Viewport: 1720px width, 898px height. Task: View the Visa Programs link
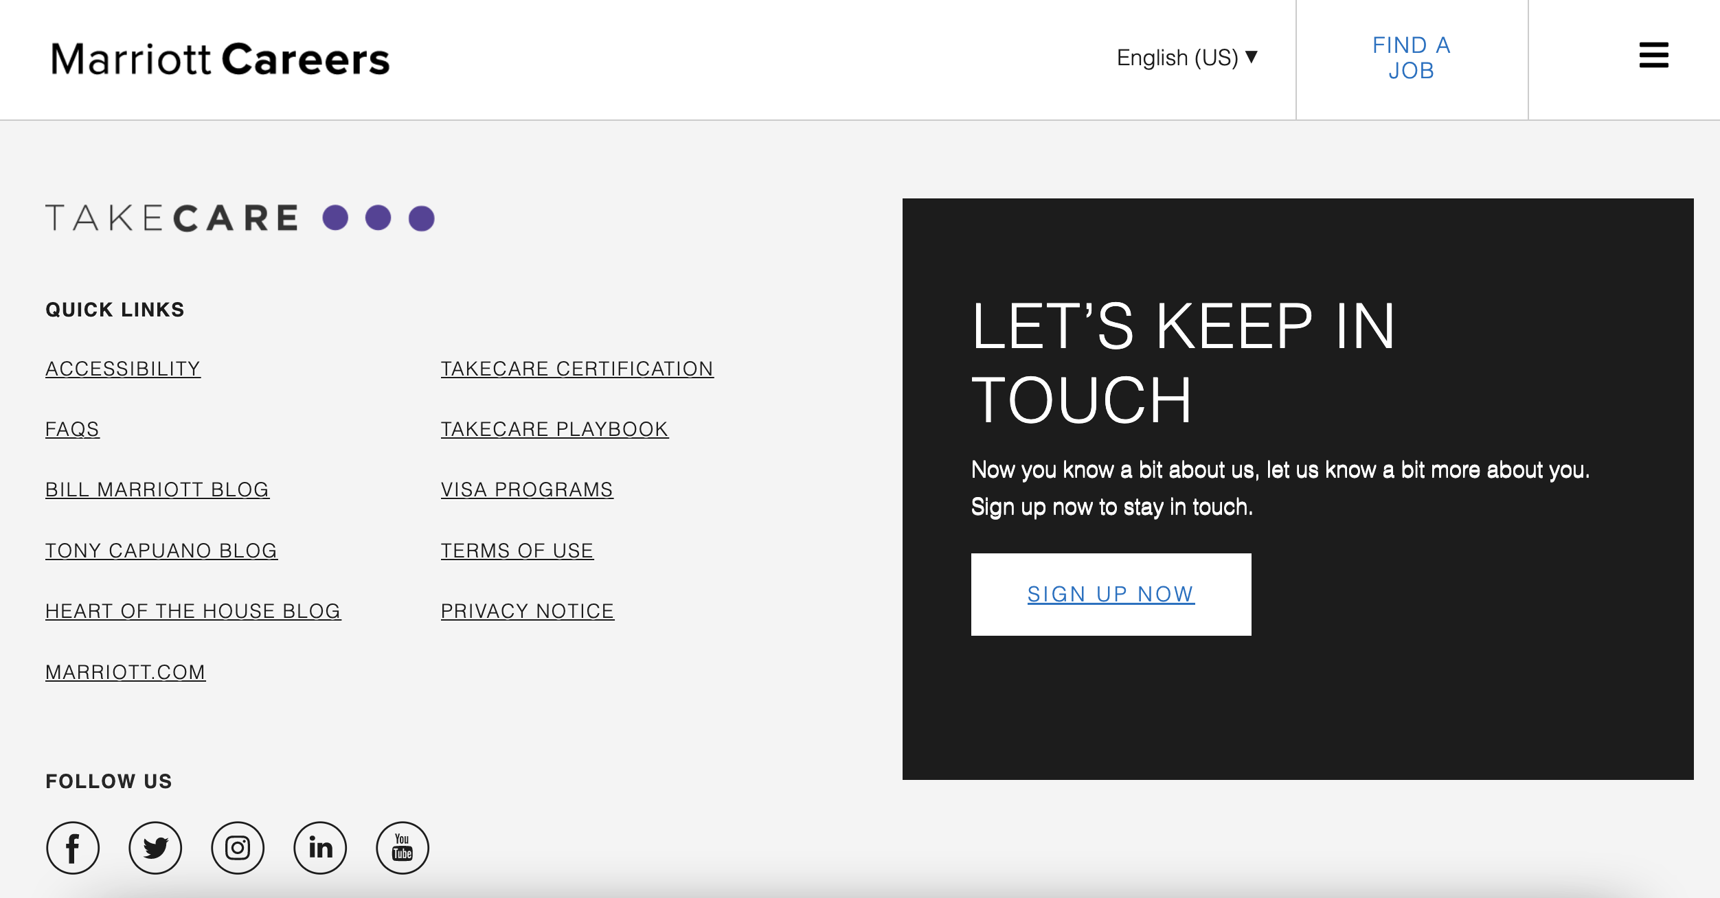pyautogui.click(x=527, y=490)
